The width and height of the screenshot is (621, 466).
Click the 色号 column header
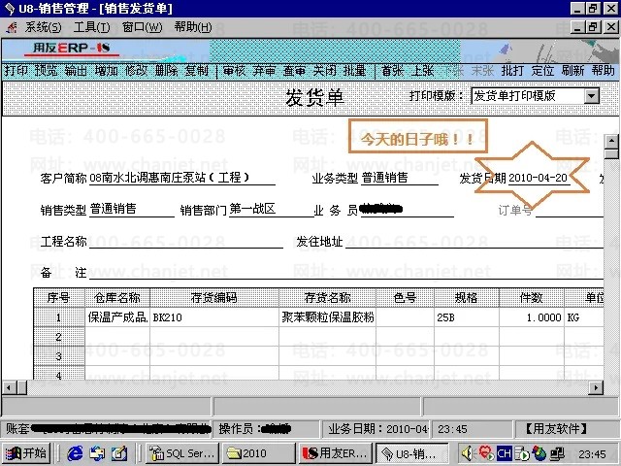coord(405,298)
